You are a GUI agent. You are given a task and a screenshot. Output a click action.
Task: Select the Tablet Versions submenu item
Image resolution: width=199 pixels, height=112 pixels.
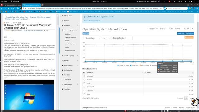coord(70,50)
